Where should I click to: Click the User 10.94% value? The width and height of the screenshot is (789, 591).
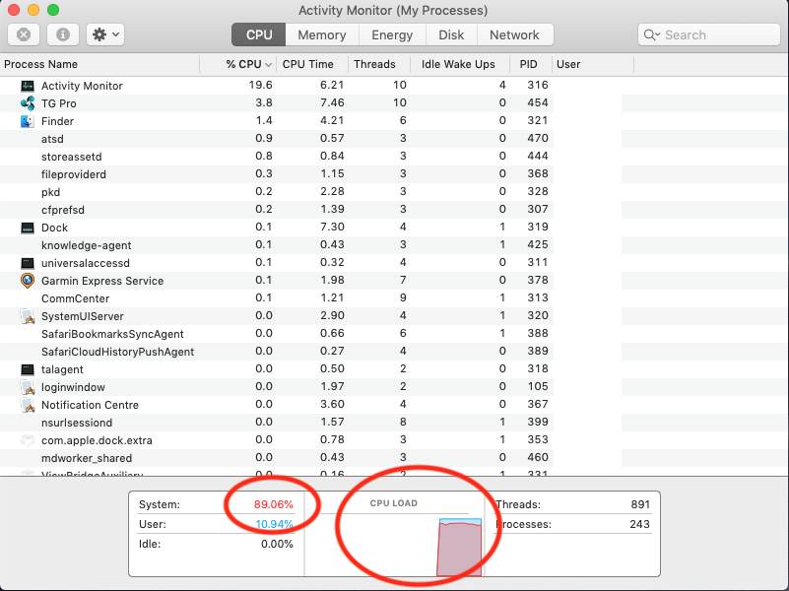click(274, 524)
